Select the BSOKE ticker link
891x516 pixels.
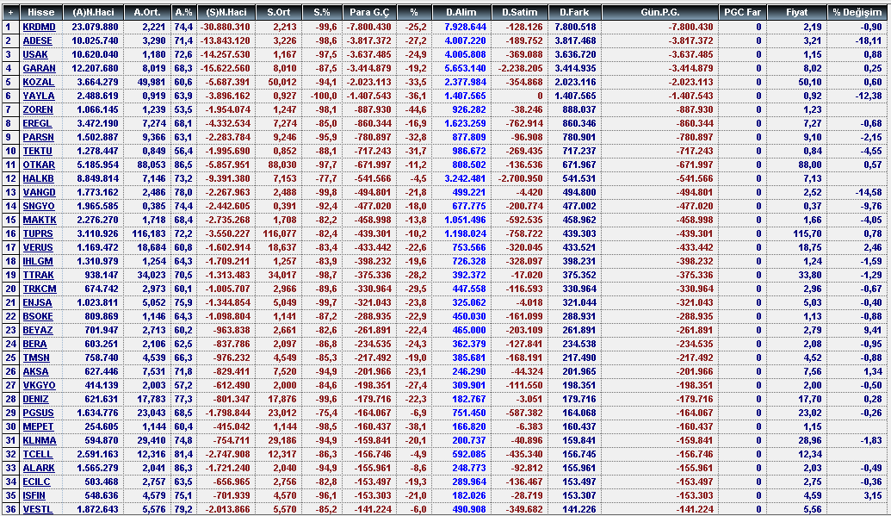(x=38, y=316)
